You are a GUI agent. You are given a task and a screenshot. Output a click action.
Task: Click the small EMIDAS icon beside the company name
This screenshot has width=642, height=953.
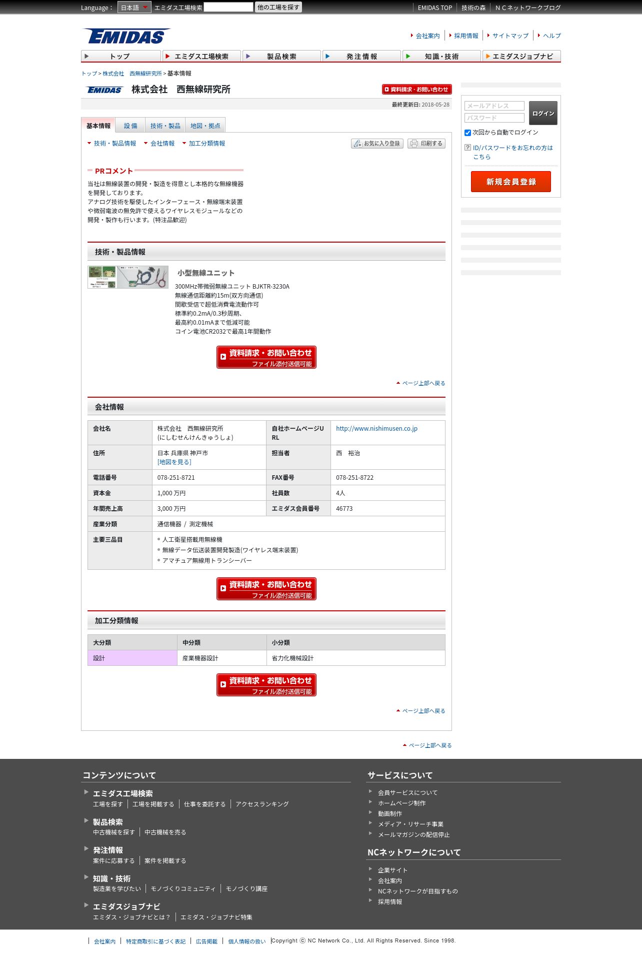coord(104,90)
